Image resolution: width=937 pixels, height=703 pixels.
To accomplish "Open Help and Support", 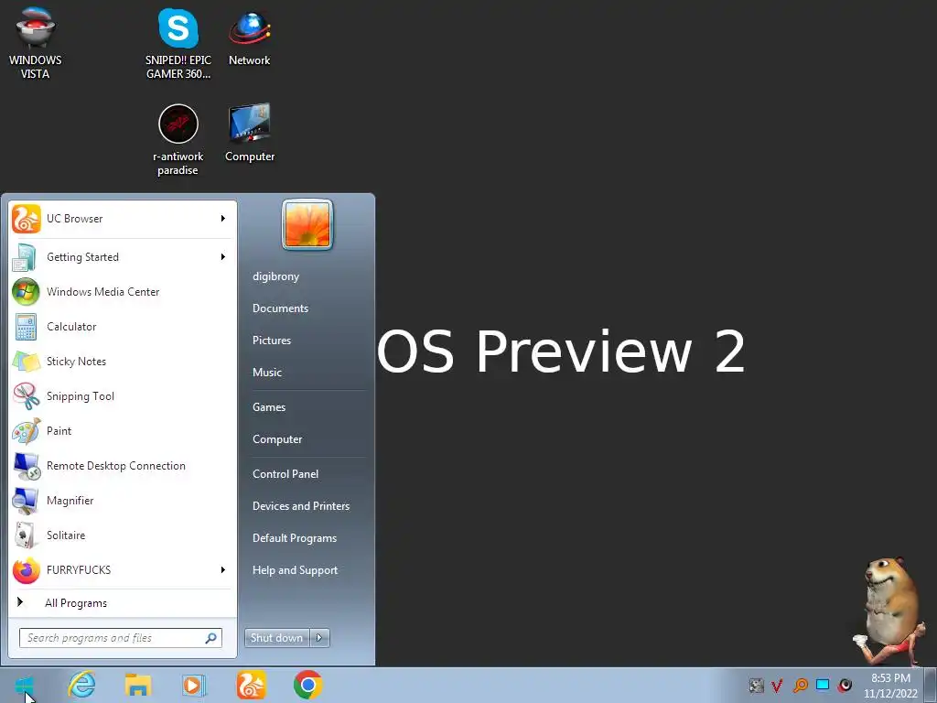I will pos(295,570).
